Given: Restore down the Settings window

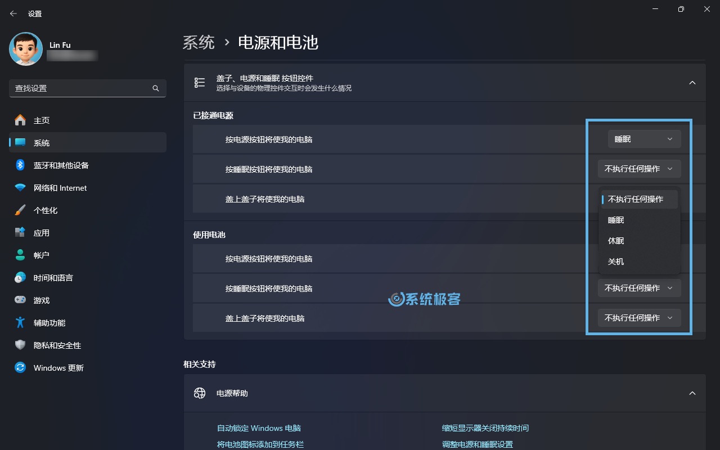Looking at the screenshot, I should 681,9.
